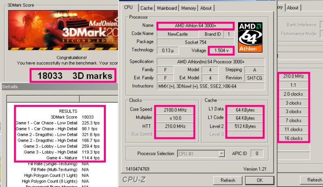
Task: Click the OK button
Action: 260,181
